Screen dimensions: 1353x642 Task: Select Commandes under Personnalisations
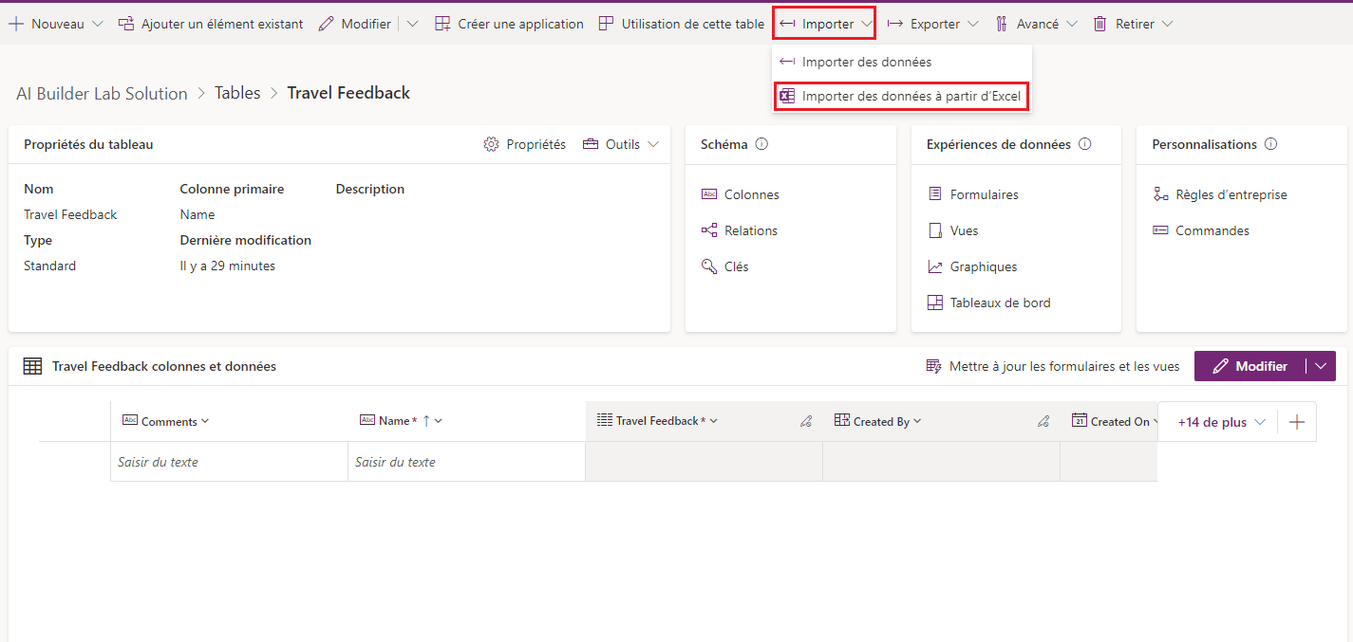pos(1210,229)
